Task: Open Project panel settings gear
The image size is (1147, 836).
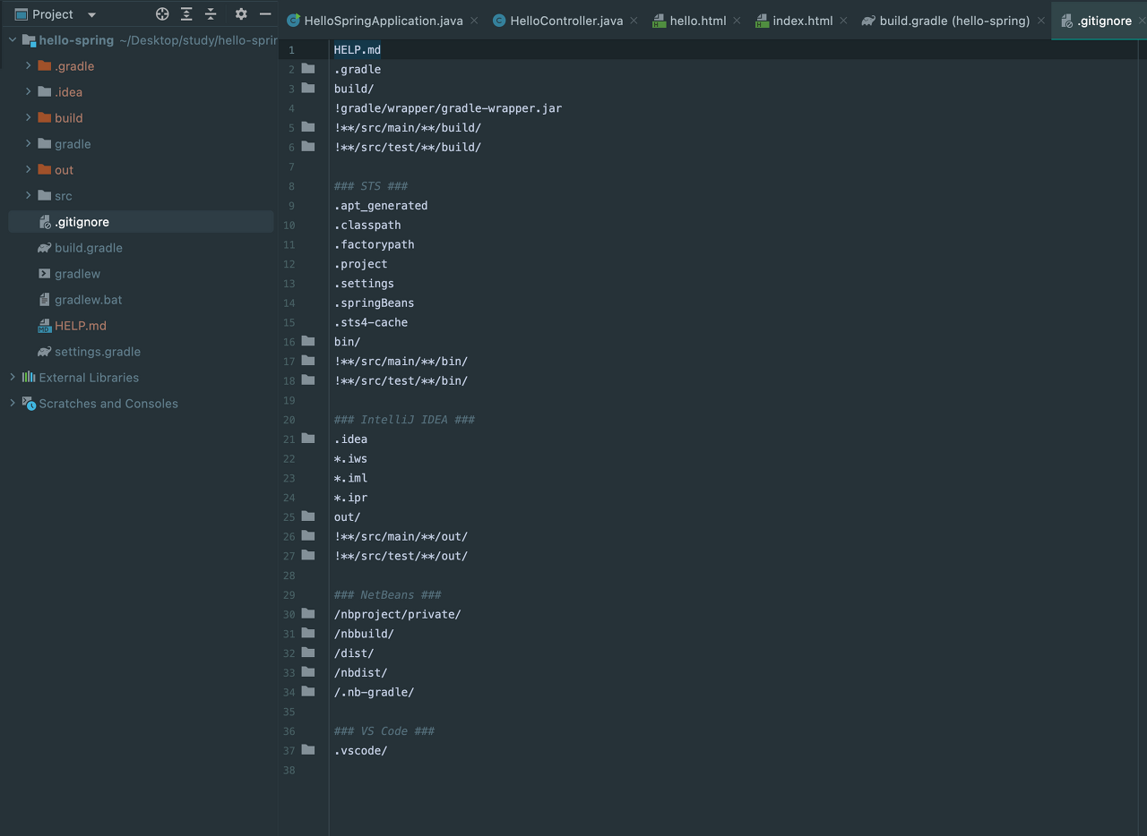Action: [x=241, y=14]
